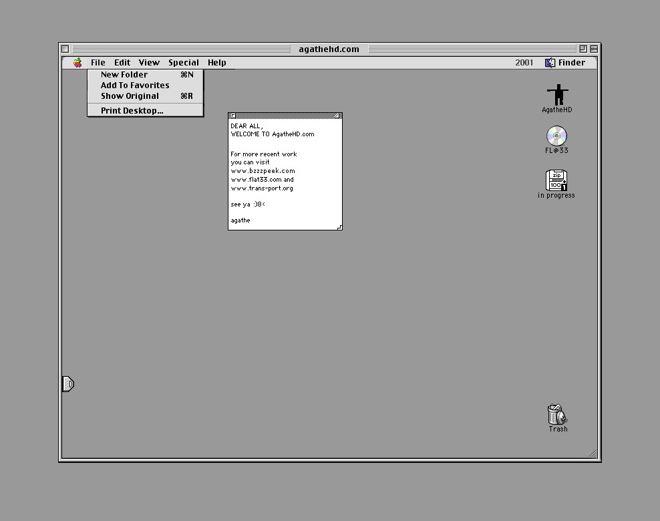Viewport: 660px width, 521px height.
Task: Click the 'agathe' signature in note
Action: click(x=240, y=220)
